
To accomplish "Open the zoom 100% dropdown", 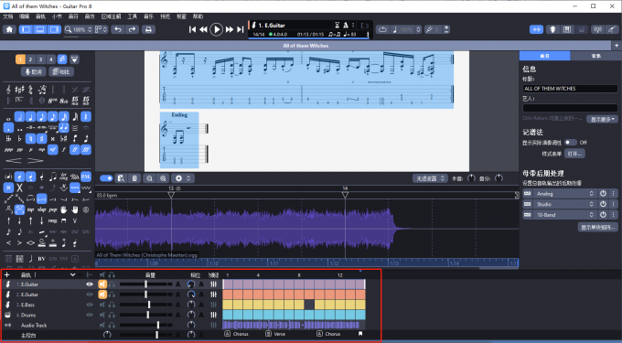I will 79,29.
